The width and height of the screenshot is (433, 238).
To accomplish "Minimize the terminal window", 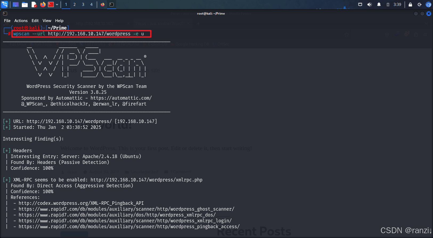I will click(416, 14).
